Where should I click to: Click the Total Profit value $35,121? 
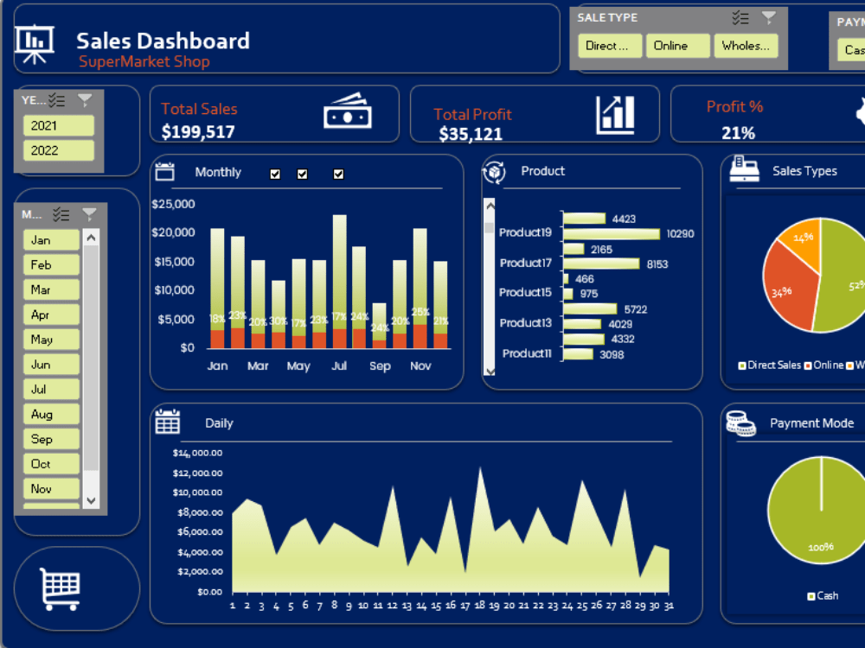click(471, 134)
